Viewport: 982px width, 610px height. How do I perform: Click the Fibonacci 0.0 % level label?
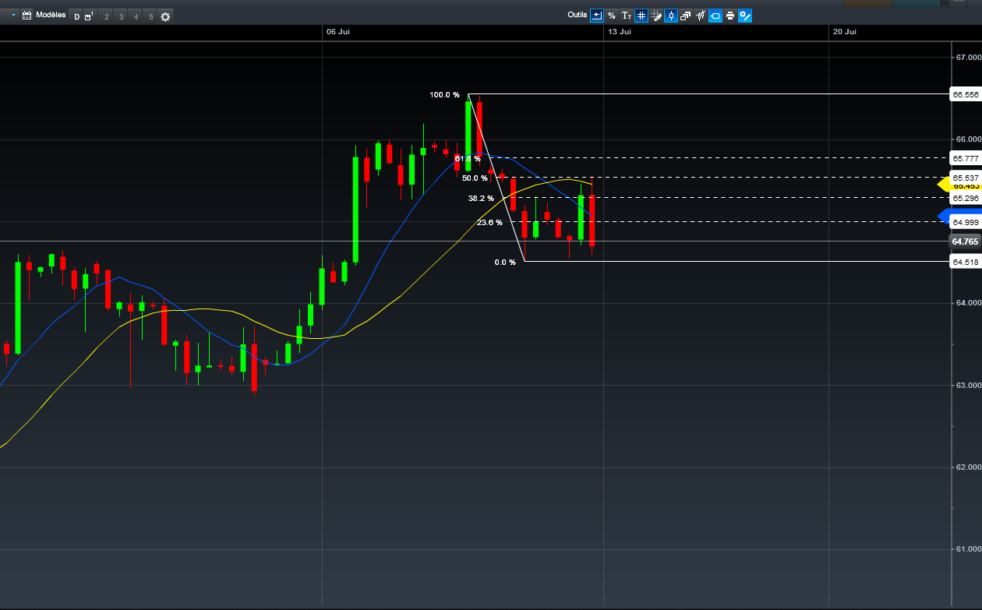[505, 263]
